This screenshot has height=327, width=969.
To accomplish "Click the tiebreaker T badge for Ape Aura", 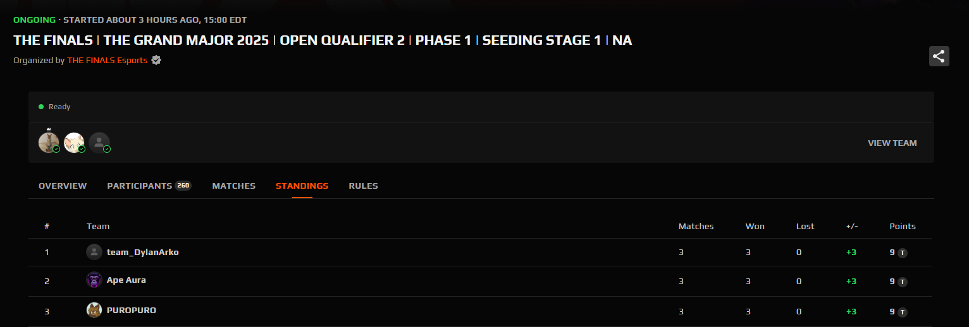I will [903, 282].
